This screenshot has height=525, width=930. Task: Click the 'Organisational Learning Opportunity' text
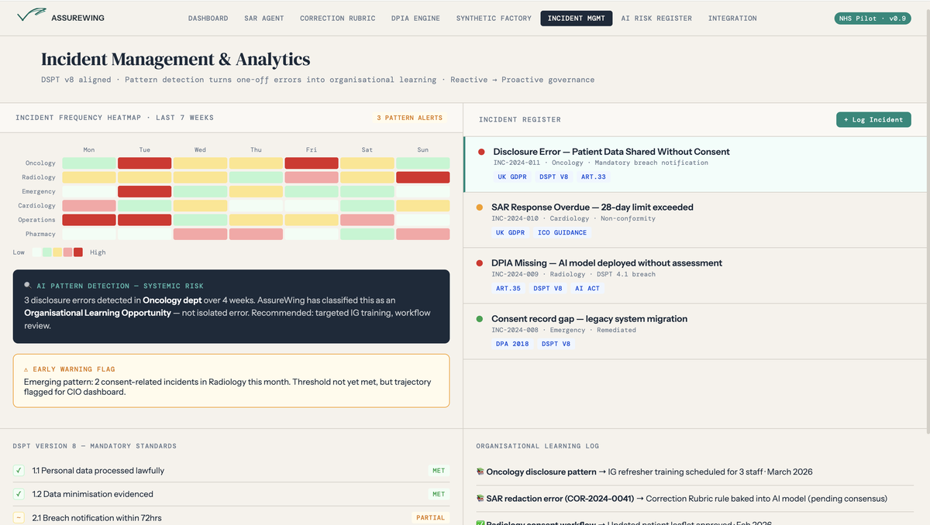(x=98, y=313)
